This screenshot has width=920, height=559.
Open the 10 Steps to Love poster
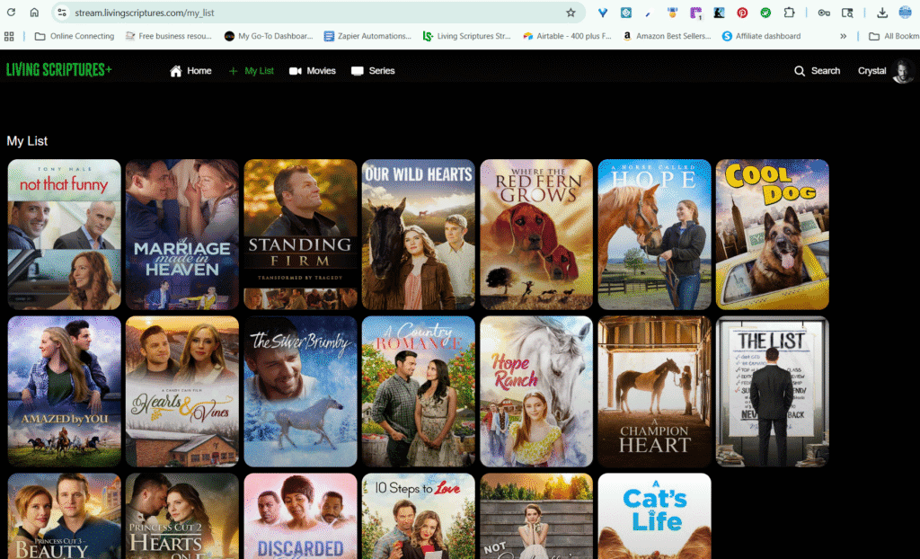coord(419,516)
